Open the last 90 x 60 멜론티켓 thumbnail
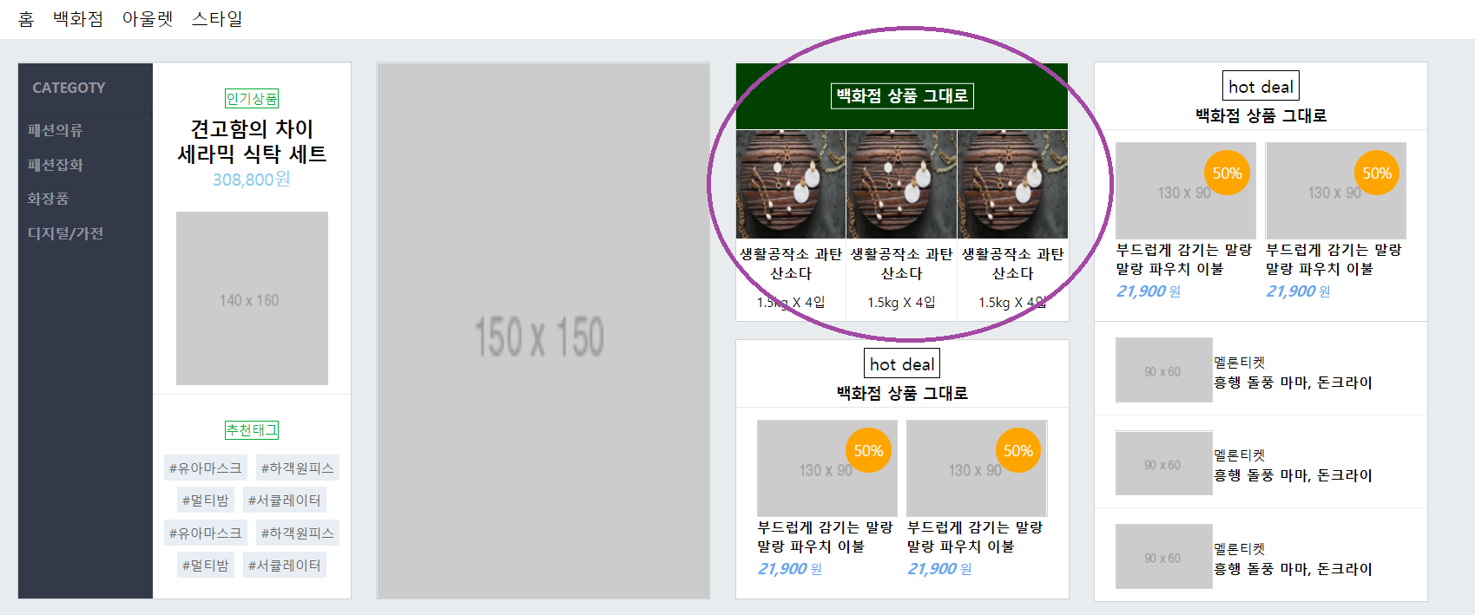This screenshot has height=615, width=1475. [x=1163, y=557]
